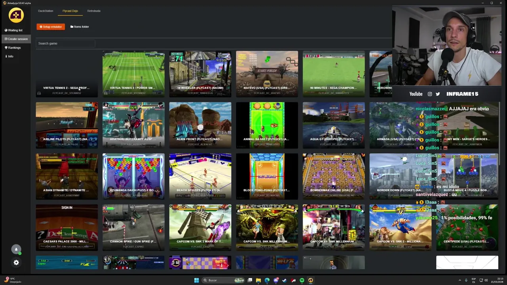The width and height of the screenshot is (507, 285).
Task: Select Virtua Tennis 2 / Power Smash tile
Action: [x=133, y=74]
